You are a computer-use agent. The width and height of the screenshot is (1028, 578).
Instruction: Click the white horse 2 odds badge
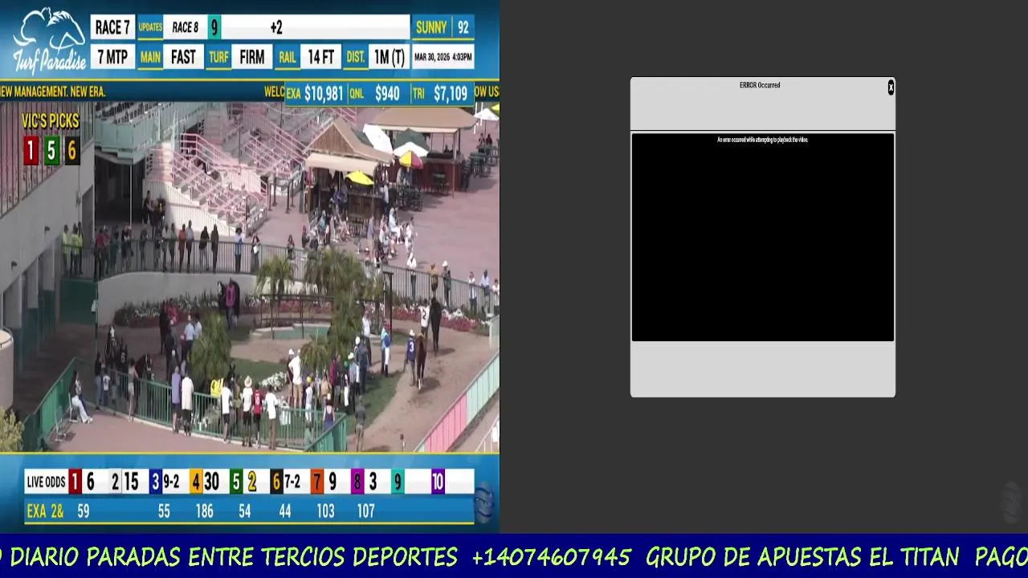pos(115,482)
